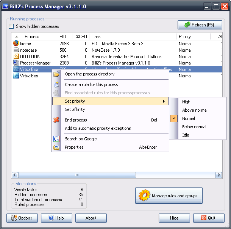Sort by the Task column header

(133, 36)
